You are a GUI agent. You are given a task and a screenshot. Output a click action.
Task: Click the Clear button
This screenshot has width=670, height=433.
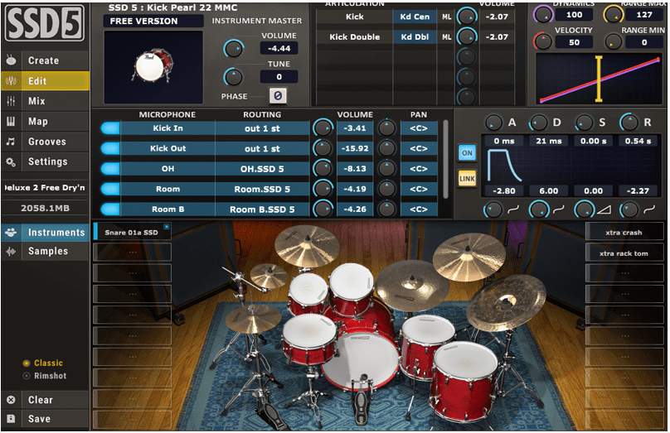click(40, 400)
